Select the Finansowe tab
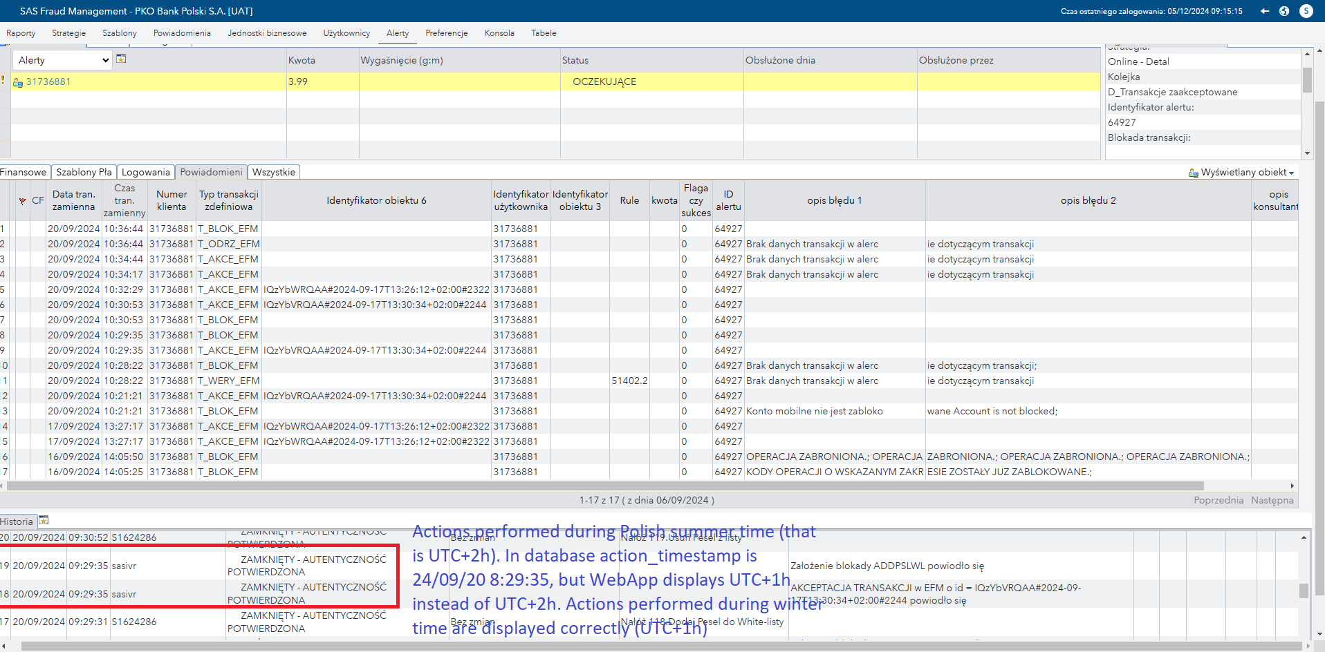Image resolution: width=1325 pixels, height=652 pixels. 24,172
